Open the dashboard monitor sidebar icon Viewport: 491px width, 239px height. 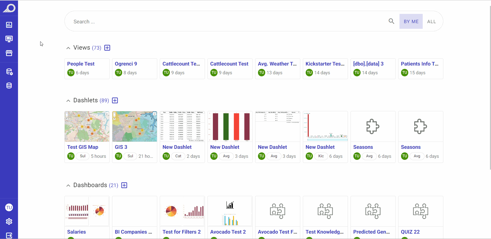(9, 39)
